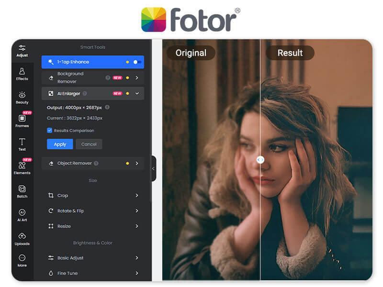Toggle the 1-Tap Enhance switch

(137, 62)
